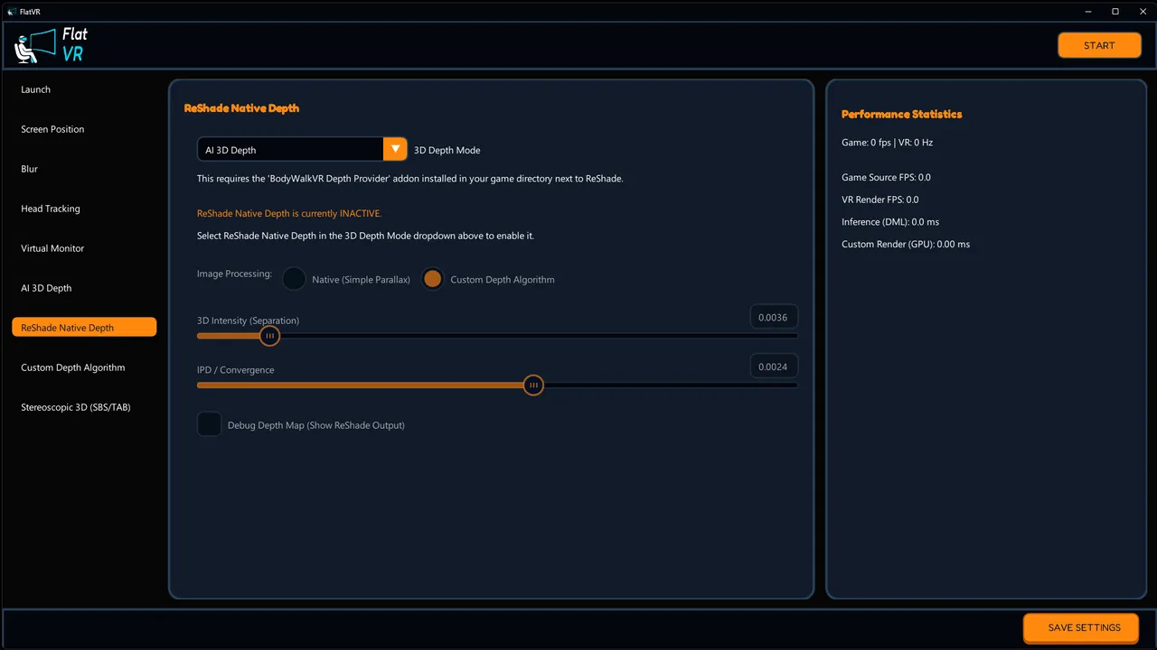Click the IPD / Convergence value field 0.0024
The height and width of the screenshot is (650, 1157).
[x=774, y=367]
